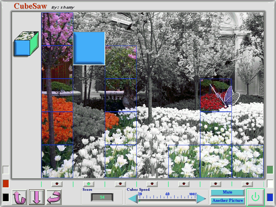
Task: Click the green power button
Action: (255, 197)
